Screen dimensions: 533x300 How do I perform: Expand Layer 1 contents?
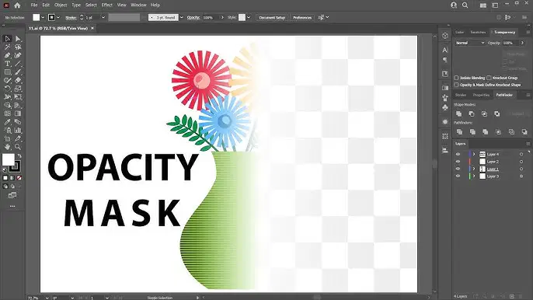coord(474,169)
